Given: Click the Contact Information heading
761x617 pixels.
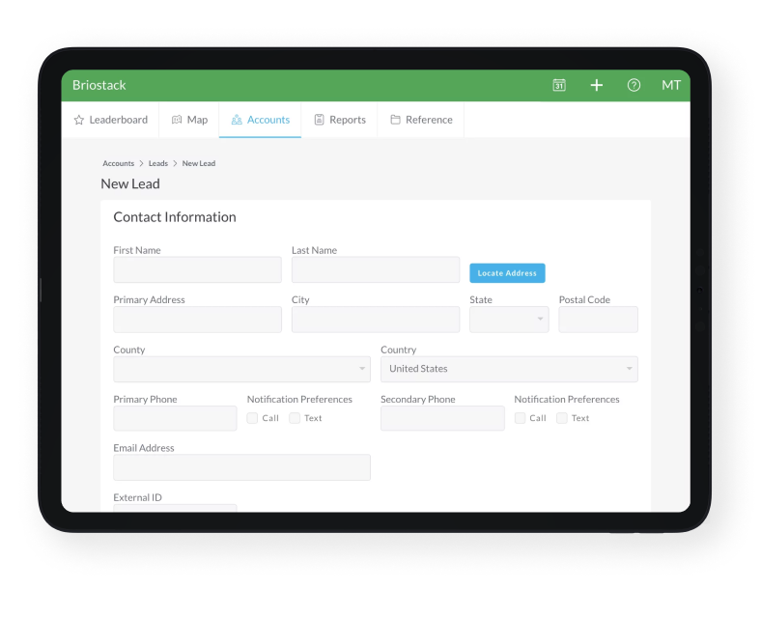Looking at the screenshot, I should coord(175,217).
